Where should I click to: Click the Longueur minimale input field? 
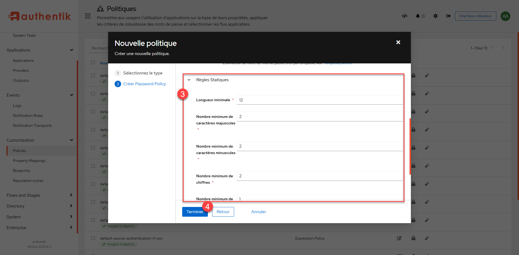coord(320,100)
